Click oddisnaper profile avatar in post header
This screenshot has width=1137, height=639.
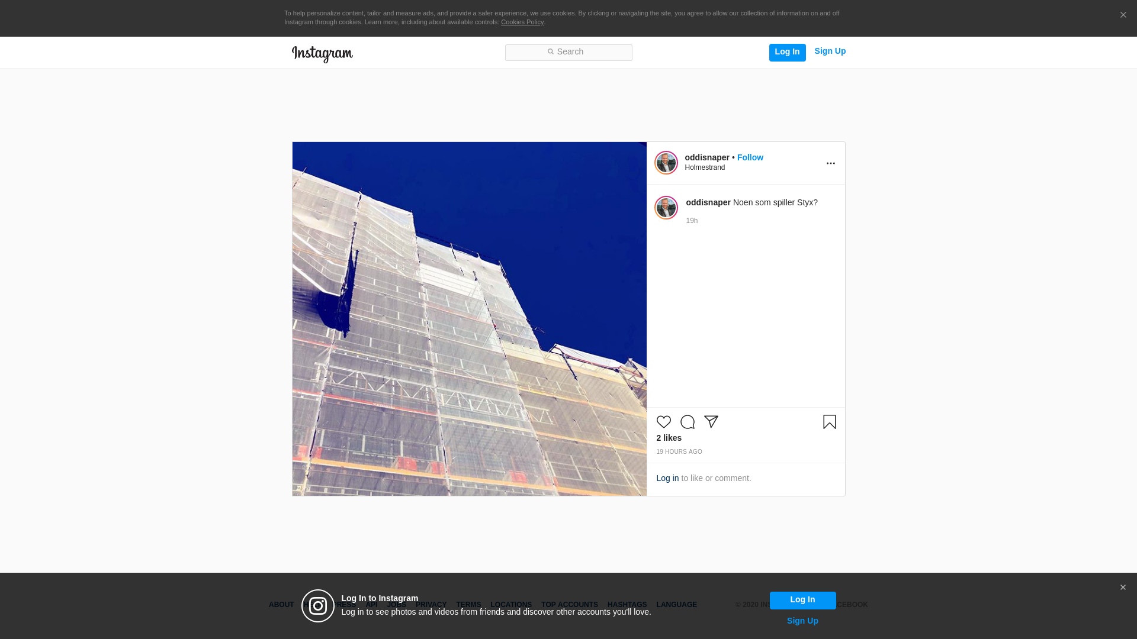666,163
